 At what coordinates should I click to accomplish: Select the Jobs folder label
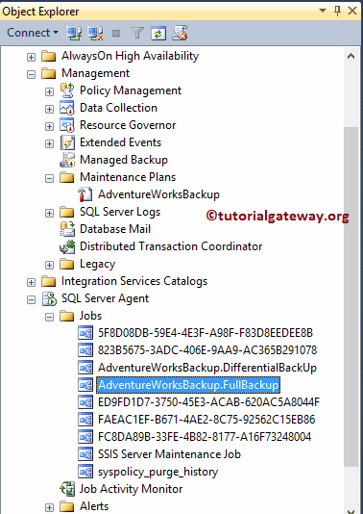tap(90, 316)
